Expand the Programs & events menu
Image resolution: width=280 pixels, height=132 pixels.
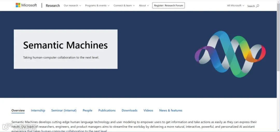(97, 5)
